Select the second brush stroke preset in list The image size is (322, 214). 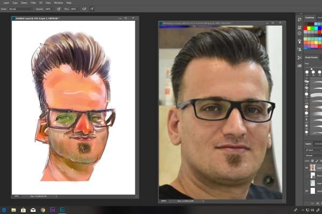pos(313,88)
